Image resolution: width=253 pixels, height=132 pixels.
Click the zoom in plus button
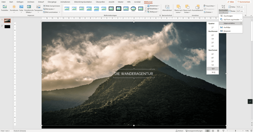click(243, 131)
